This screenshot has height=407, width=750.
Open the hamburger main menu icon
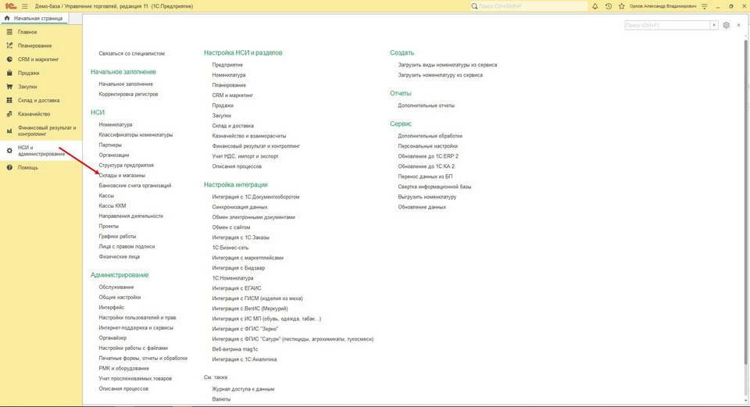click(23, 6)
